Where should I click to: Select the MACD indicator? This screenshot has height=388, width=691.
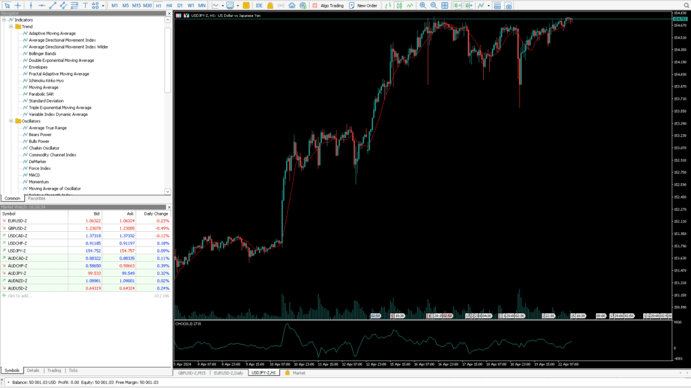click(x=34, y=175)
